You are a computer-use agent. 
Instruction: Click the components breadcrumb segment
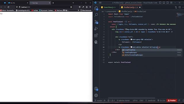pyautogui.click(x=111, y=12)
